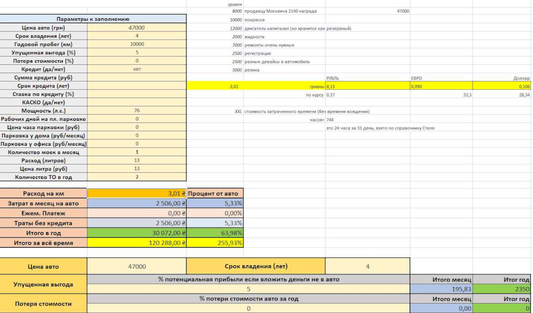
Task: Click the bottom 'Цена авто' summary label
Action: tap(43, 266)
